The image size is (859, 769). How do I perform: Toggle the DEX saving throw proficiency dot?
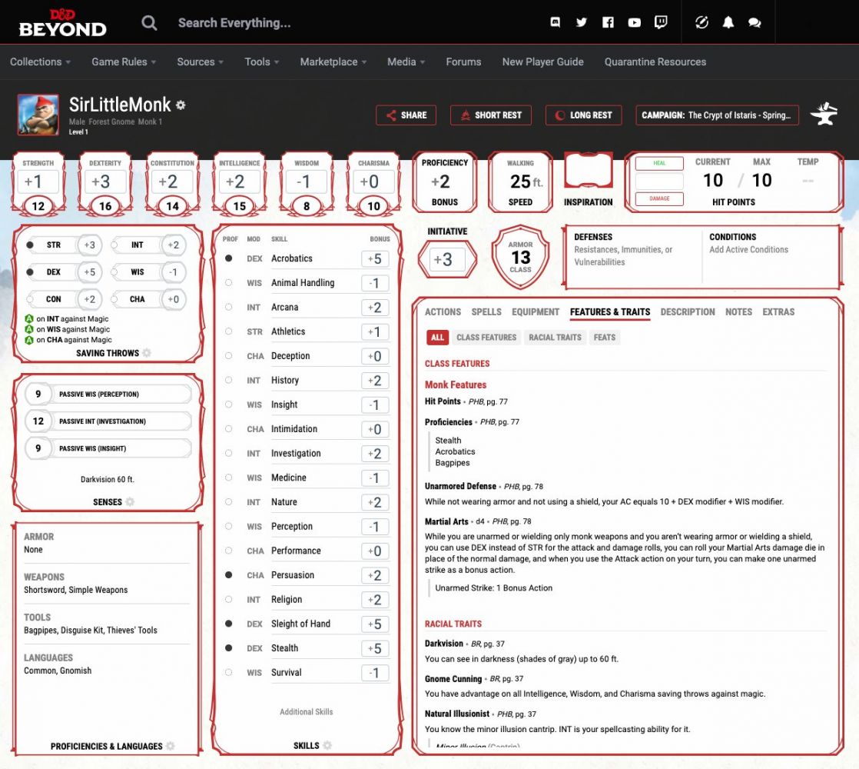[30, 272]
